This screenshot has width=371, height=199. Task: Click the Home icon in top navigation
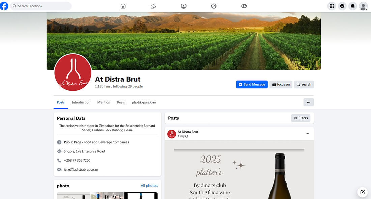pyautogui.click(x=123, y=6)
